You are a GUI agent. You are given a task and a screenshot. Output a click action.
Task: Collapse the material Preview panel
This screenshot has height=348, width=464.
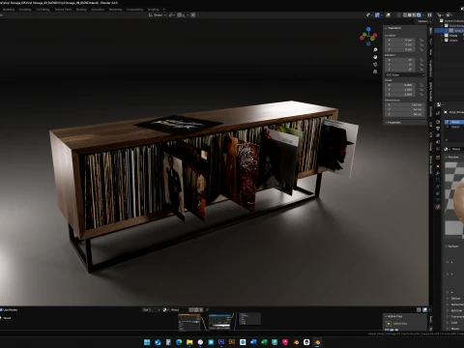pyautogui.click(x=446, y=157)
